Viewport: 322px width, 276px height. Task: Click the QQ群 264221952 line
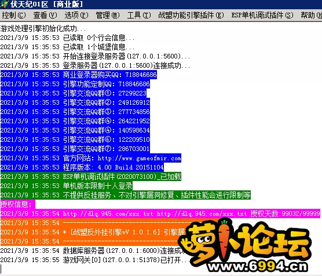(x=75, y=121)
